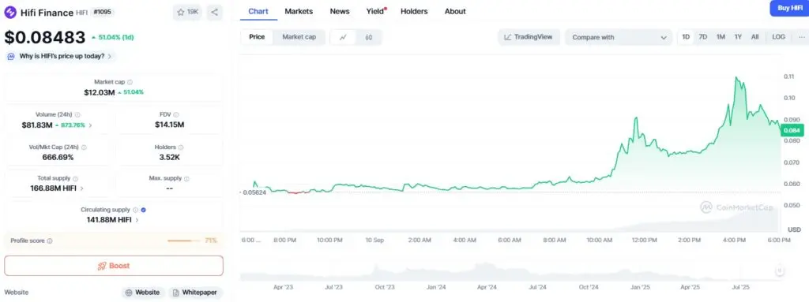Switch to line chart icon

click(343, 37)
